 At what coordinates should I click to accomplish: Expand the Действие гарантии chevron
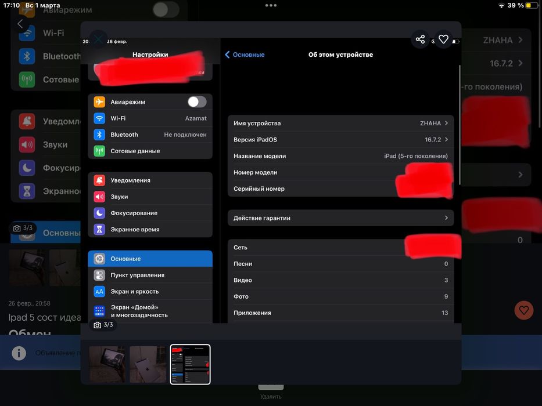click(x=446, y=218)
